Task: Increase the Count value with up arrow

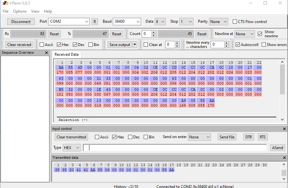Action: pyautogui.click(x=153, y=32)
